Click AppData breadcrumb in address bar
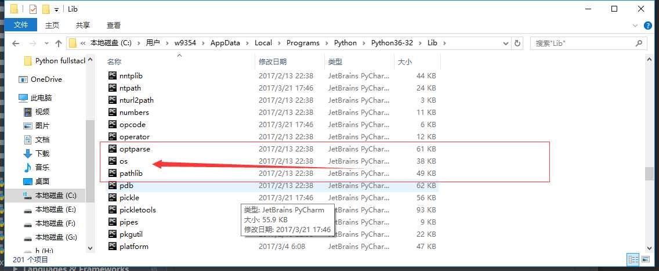This screenshot has width=659, height=271. pos(225,43)
